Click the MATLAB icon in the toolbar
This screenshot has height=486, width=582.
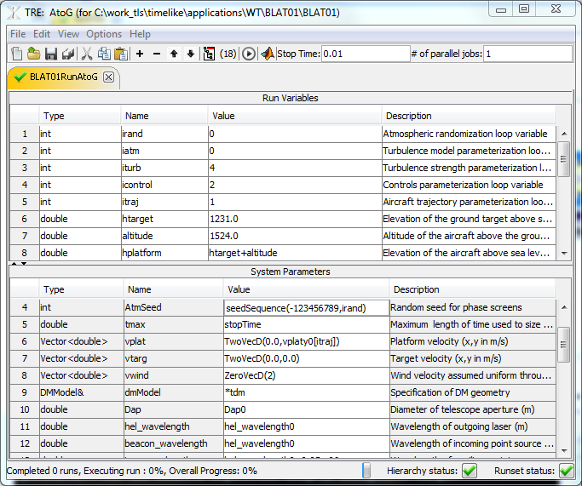click(x=268, y=54)
